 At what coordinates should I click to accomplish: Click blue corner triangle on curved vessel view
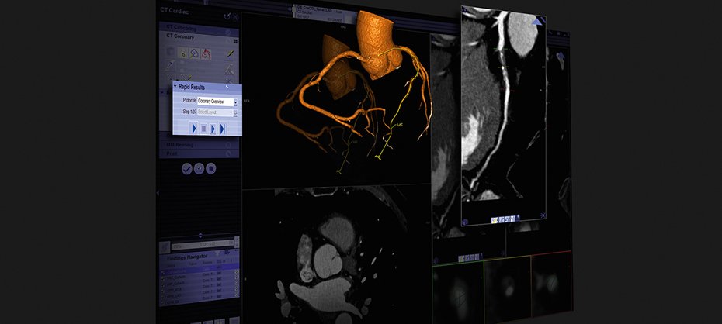pos(537,22)
